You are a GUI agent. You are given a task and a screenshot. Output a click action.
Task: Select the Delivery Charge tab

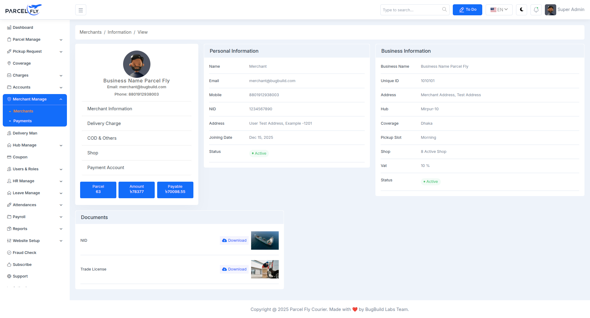pos(104,123)
